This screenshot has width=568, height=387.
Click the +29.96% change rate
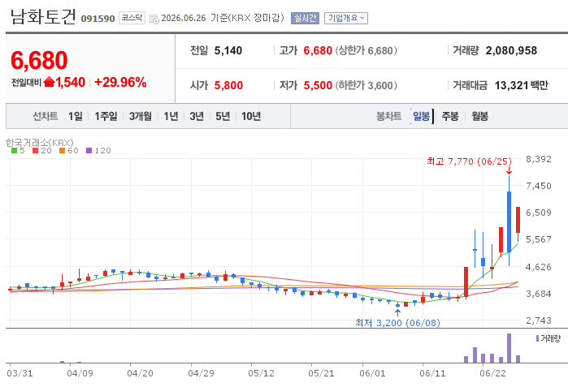click(120, 83)
